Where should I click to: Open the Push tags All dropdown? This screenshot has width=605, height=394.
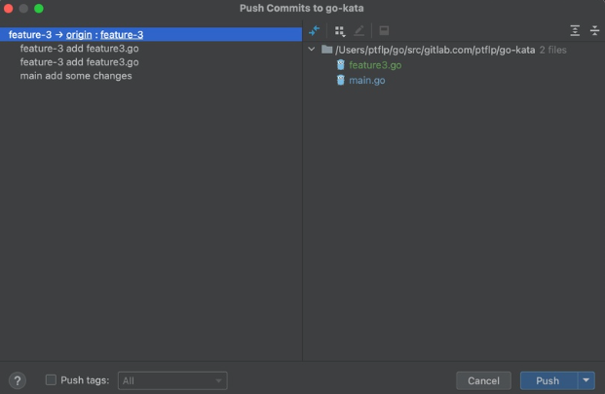172,380
